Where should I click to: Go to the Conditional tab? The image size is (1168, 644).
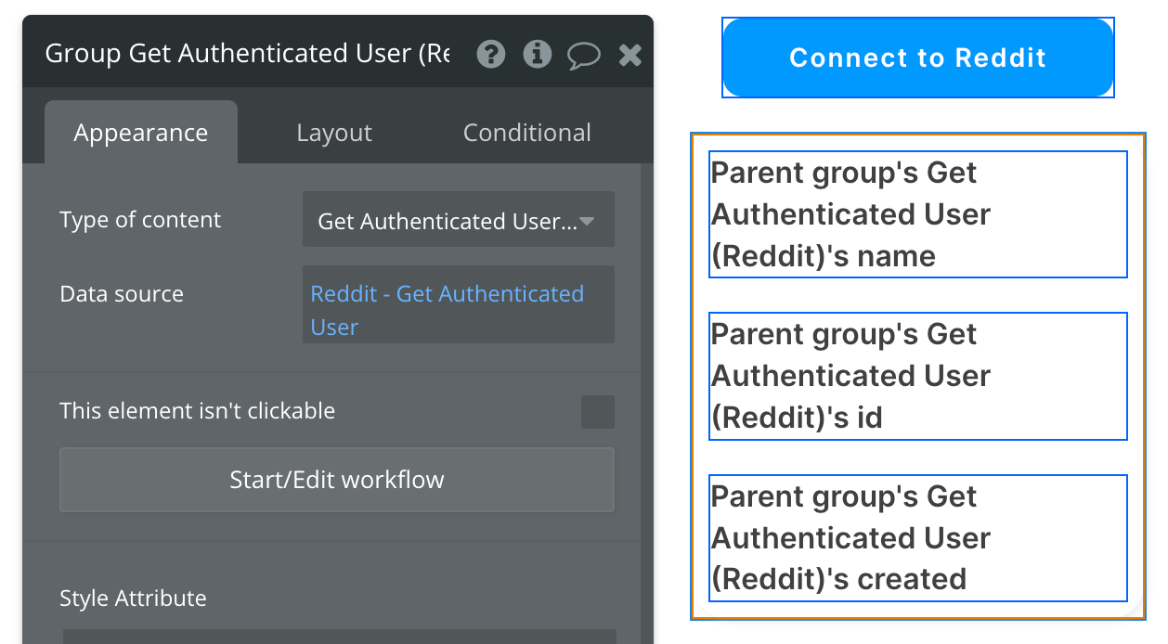pos(526,133)
